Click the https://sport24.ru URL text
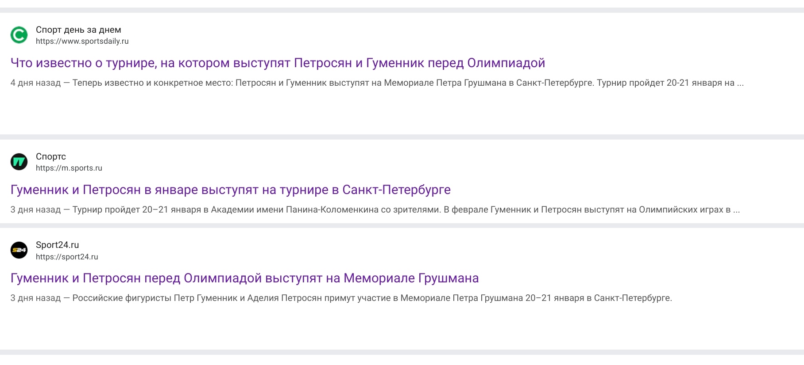 tap(67, 256)
